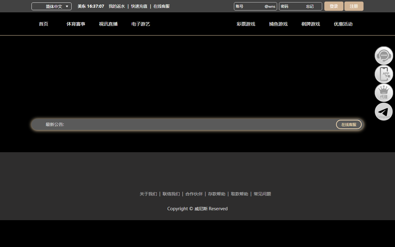The image size is (395, 247).
Task: Open 合作伙伴 footer link
Action: click(x=194, y=194)
